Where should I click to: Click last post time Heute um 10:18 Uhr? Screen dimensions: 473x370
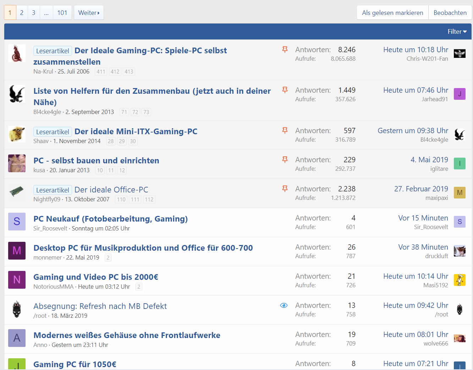tap(416, 50)
